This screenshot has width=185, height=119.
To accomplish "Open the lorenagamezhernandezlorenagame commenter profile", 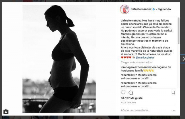I will [144, 67].
